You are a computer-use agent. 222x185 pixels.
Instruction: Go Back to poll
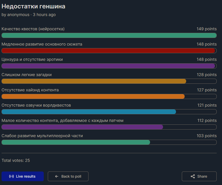point(68,176)
